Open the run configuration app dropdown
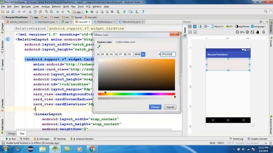 pos(78,12)
